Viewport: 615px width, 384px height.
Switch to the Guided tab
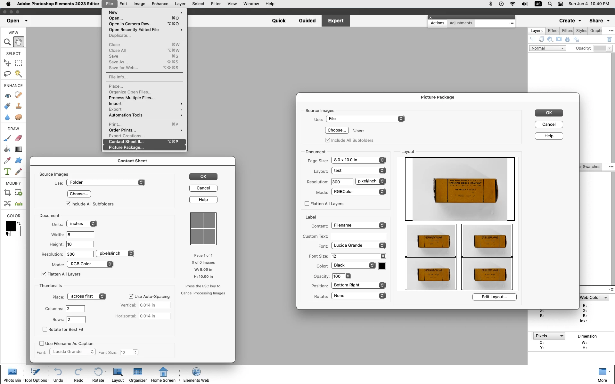coord(307,21)
